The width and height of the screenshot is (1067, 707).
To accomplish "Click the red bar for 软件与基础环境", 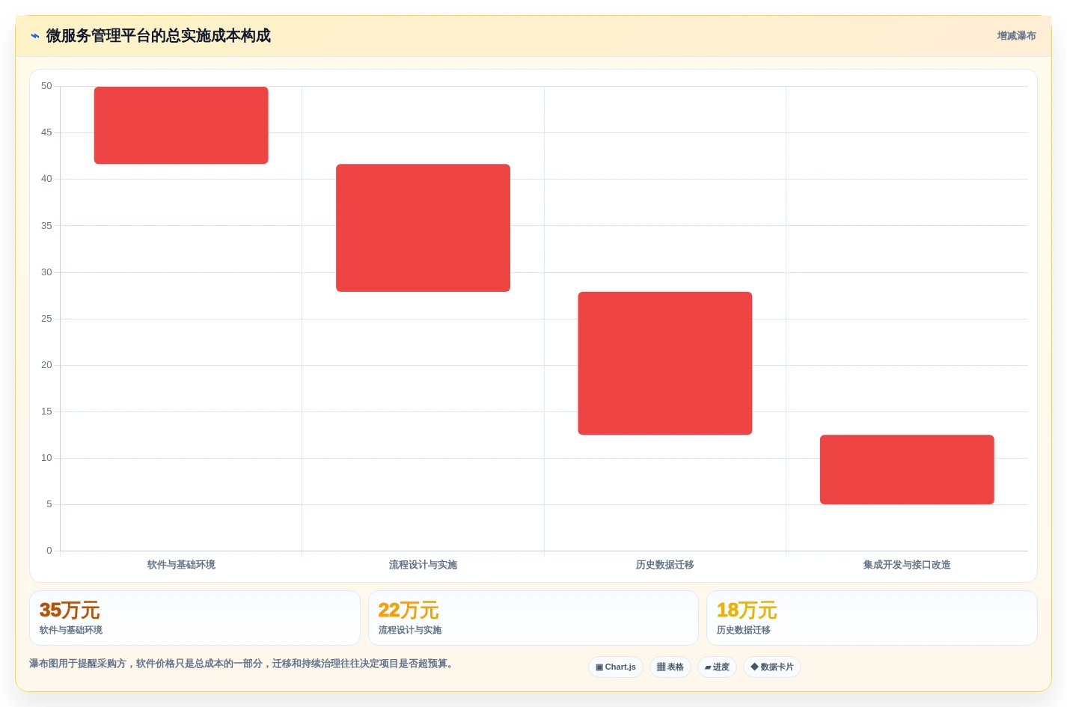I will click(x=181, y=125).
